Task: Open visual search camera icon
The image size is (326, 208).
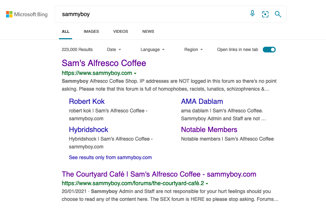Action: coord(265,14)
